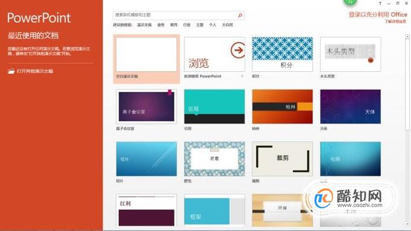Click the scrollbar down arrow

click(407, 224)
